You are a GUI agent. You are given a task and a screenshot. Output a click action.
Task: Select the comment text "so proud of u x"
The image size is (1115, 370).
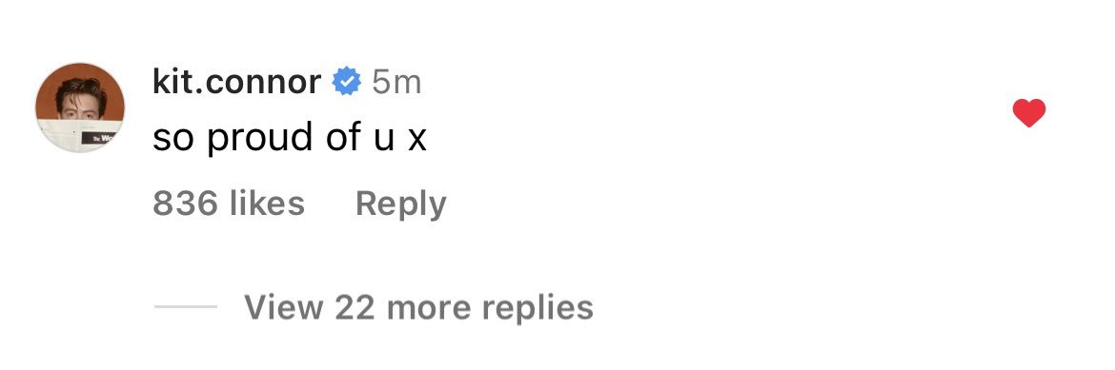click(x=290, y=136)
